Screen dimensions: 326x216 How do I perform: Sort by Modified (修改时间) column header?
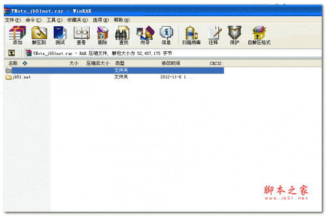[177, 63]
